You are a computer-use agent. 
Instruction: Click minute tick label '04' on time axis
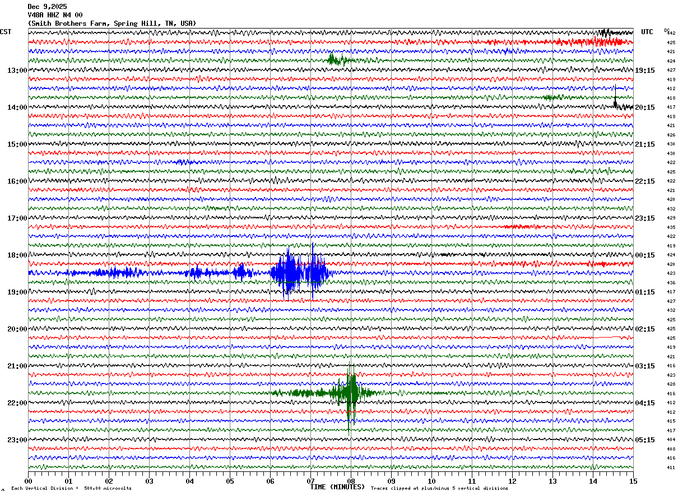pyautogui.click(x=189, y=481)
